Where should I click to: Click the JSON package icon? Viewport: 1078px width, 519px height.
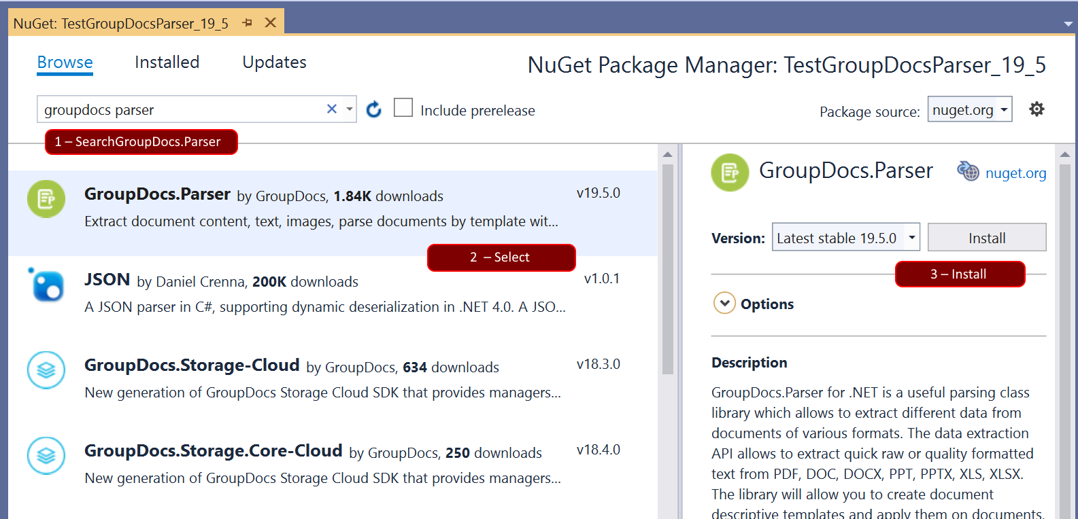[x=46, y=285]
